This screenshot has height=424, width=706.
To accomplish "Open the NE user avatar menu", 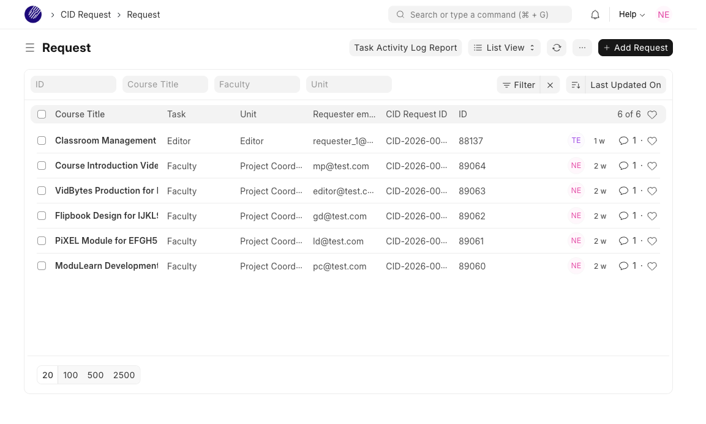I will (663, 14).
